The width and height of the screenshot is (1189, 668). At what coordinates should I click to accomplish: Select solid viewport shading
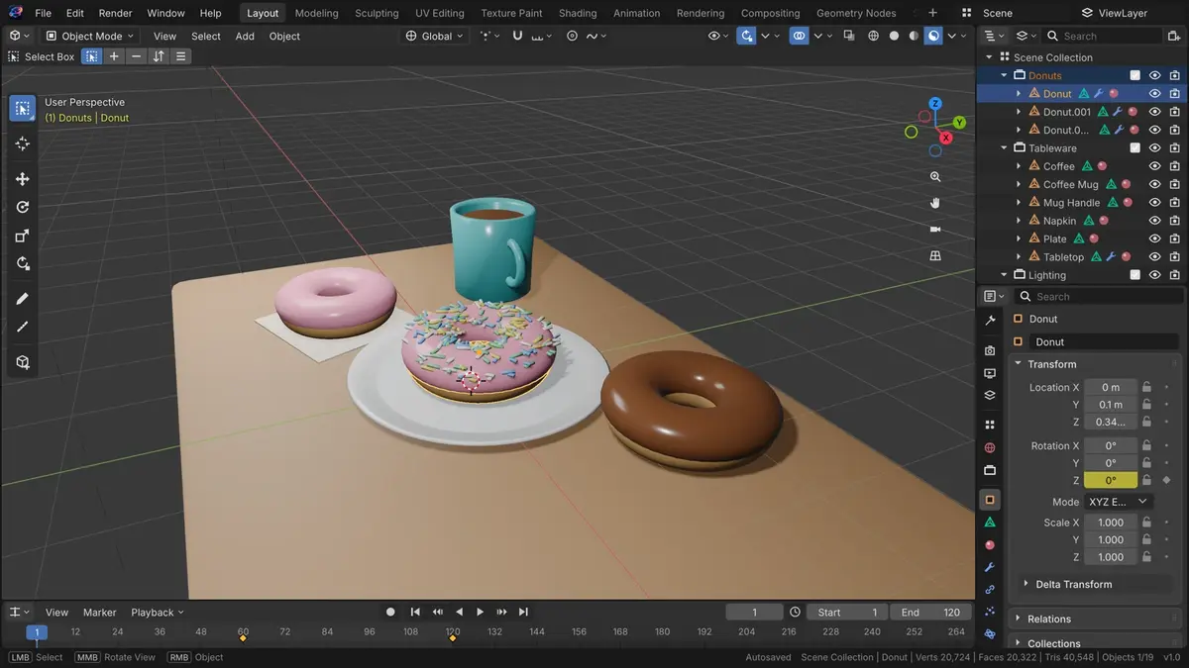pyautogui.click(x=894, y=36)
